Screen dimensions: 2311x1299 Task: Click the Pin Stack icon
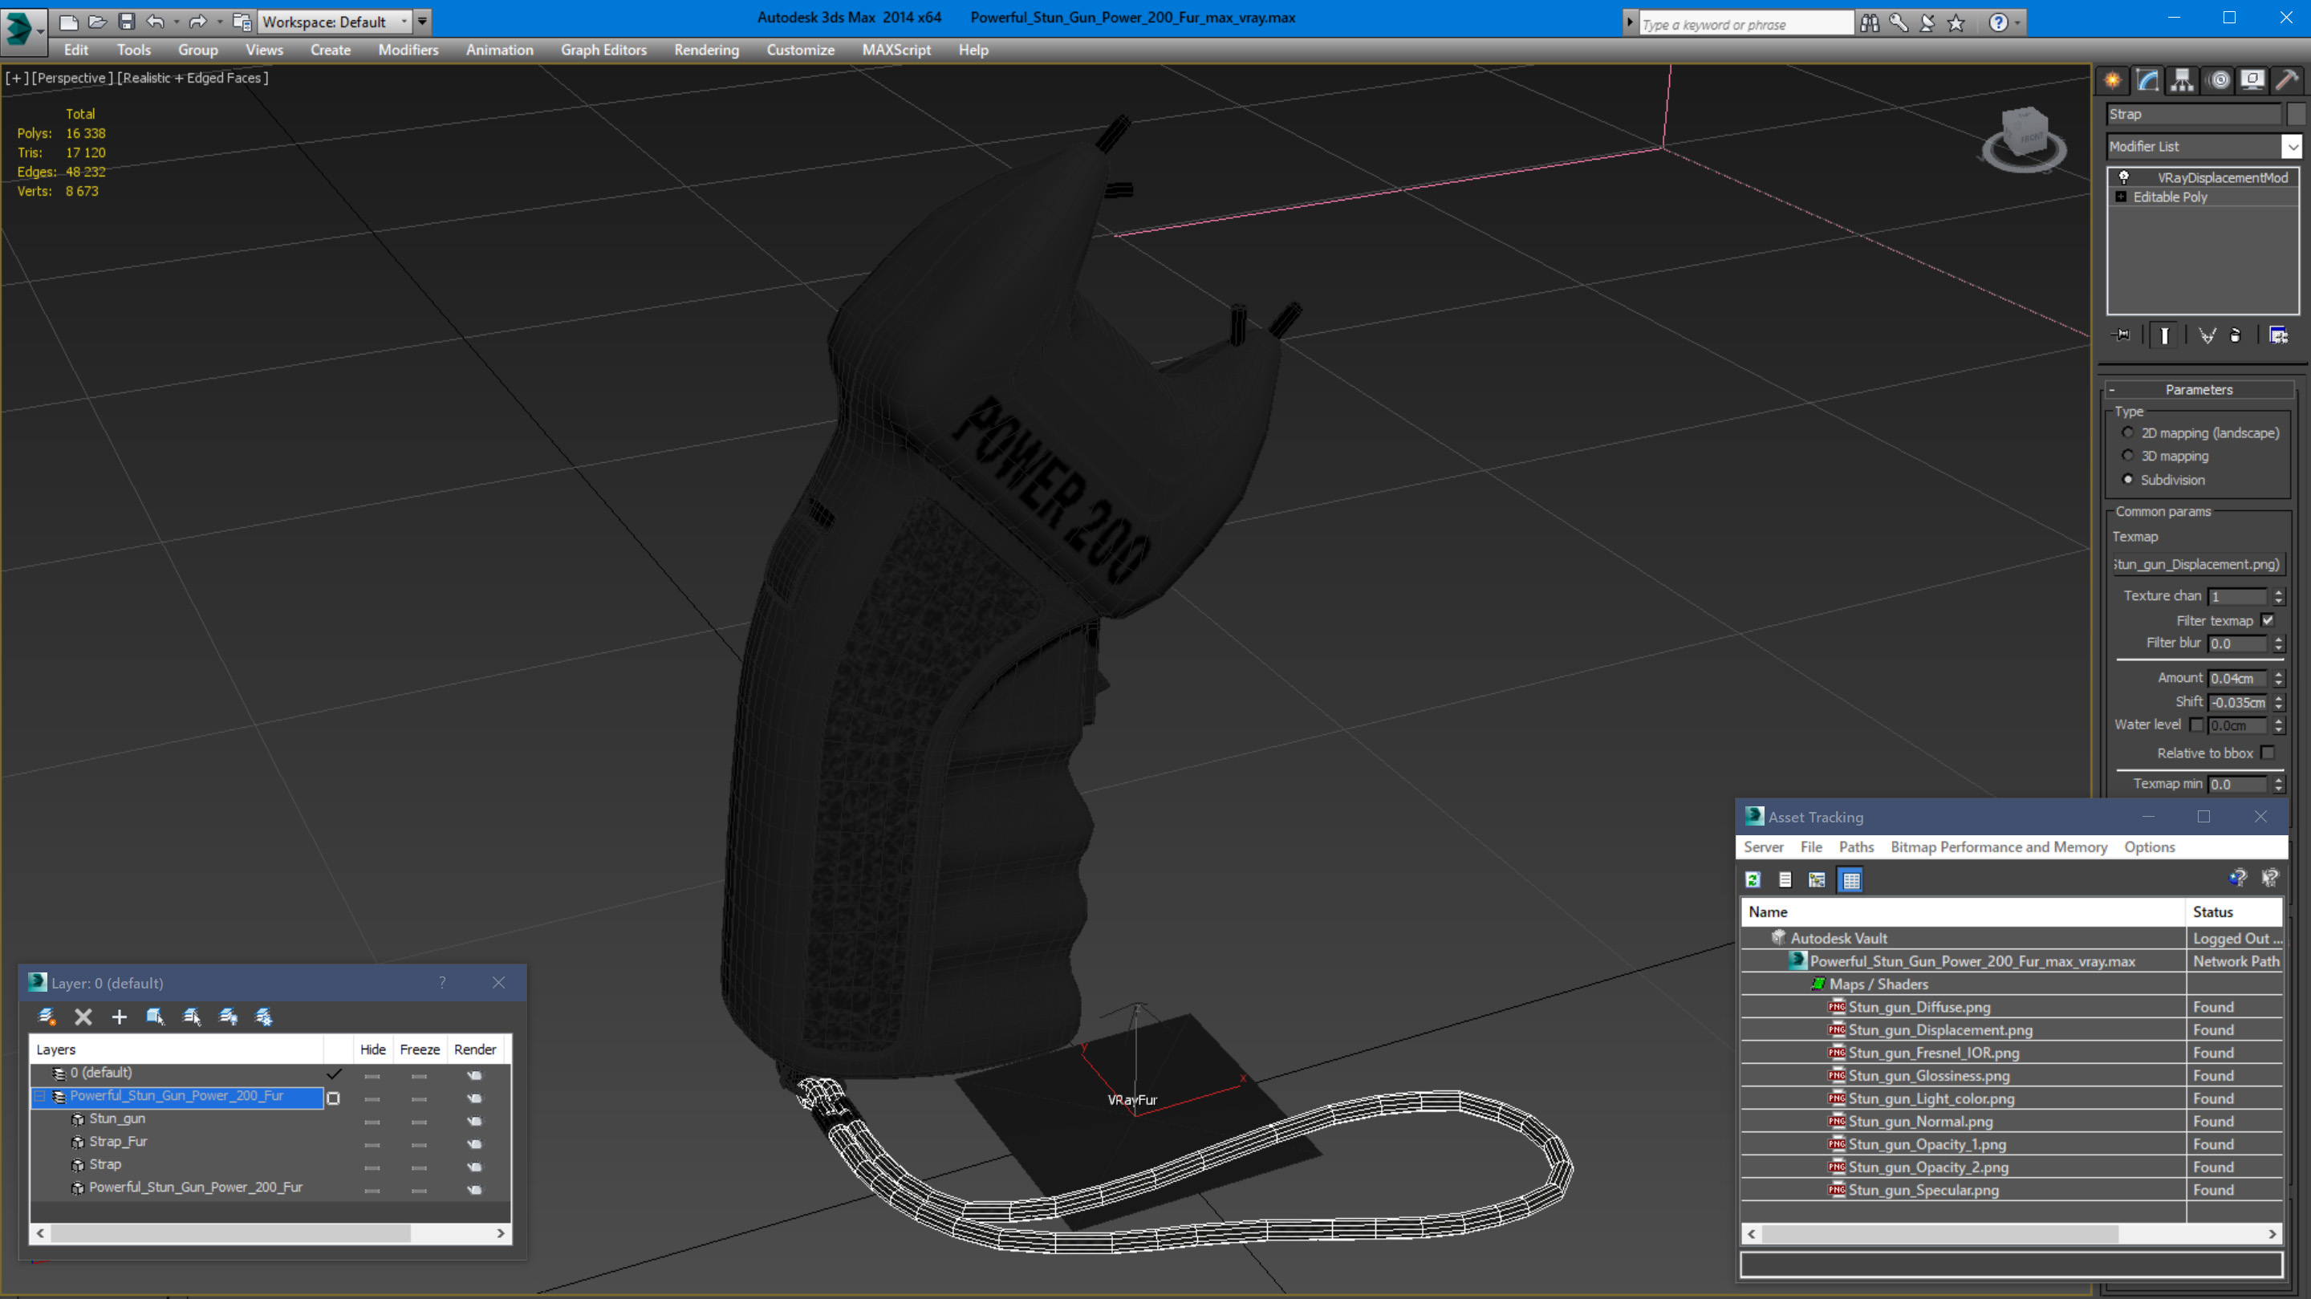point(2122,335)
